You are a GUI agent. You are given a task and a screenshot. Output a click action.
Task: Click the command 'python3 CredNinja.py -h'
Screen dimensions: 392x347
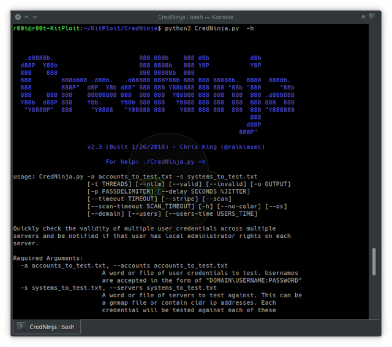[209, 28]
